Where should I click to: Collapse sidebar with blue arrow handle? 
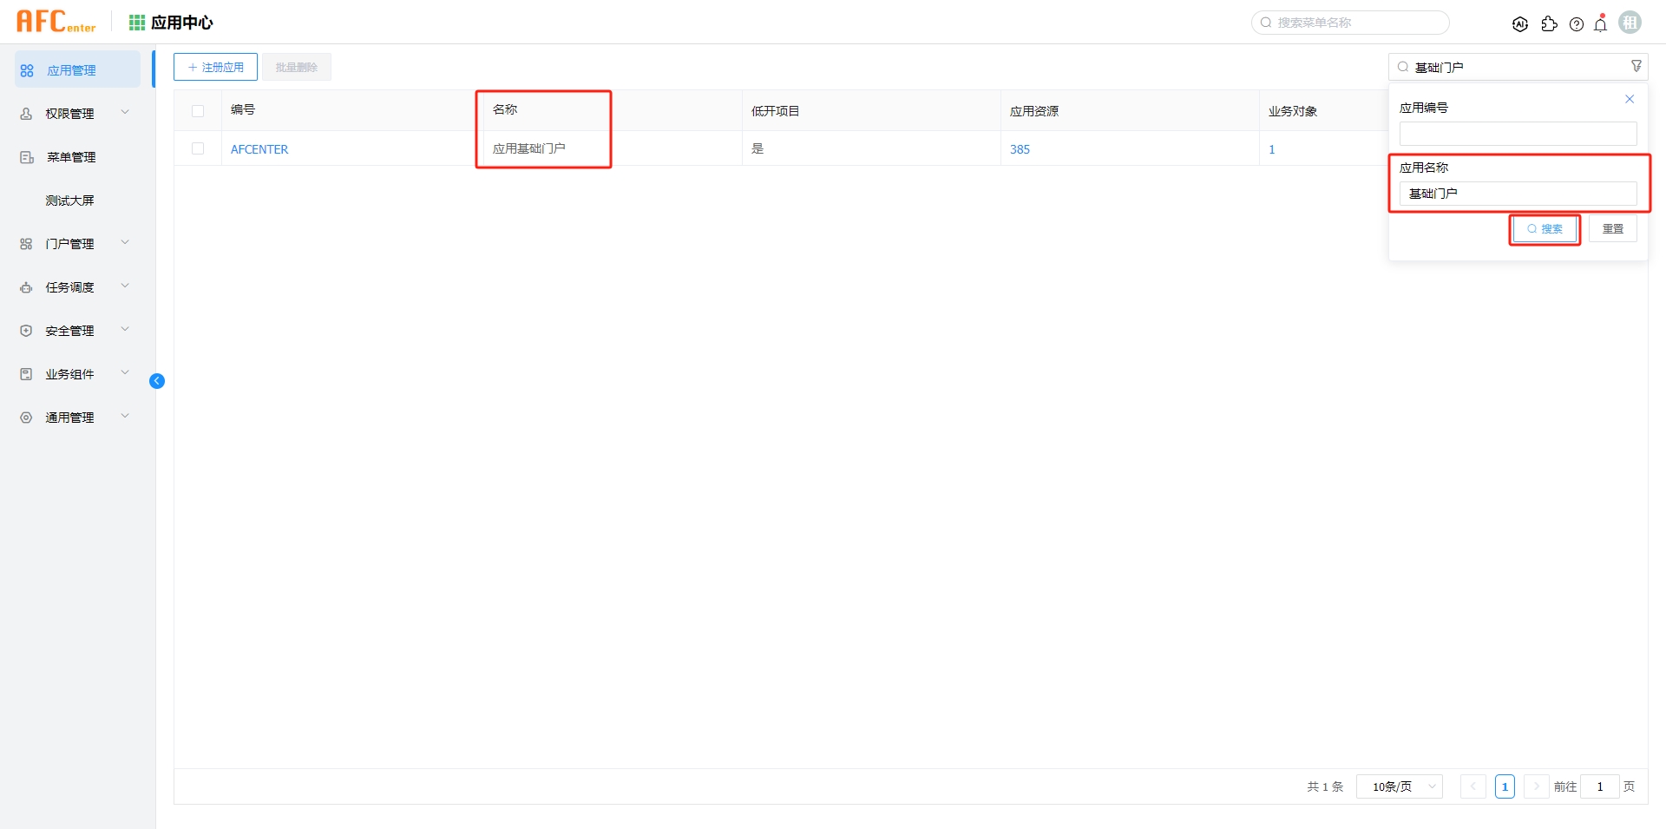pyautogui.click(x=157, y=381)
